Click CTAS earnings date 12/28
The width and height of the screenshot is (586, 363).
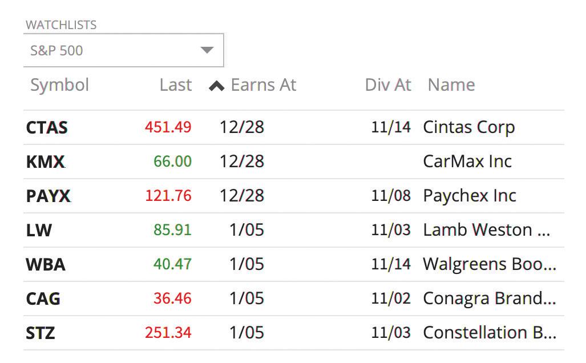[242, 127]
